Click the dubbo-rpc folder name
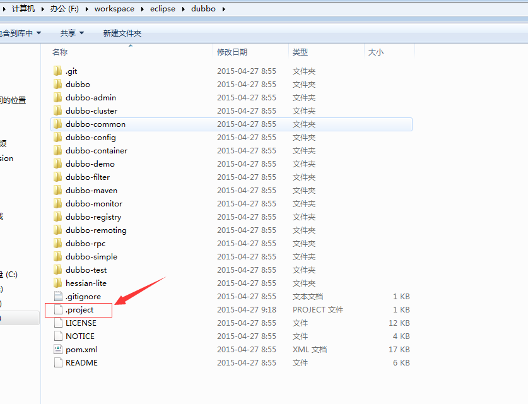The image size is (528, 404). [x=86, y=243]
